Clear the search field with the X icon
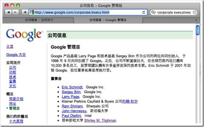 click(195, 12)
